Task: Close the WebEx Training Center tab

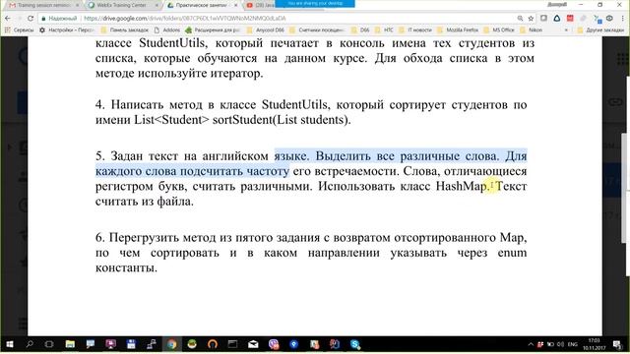Action: (x=157, y=5)
